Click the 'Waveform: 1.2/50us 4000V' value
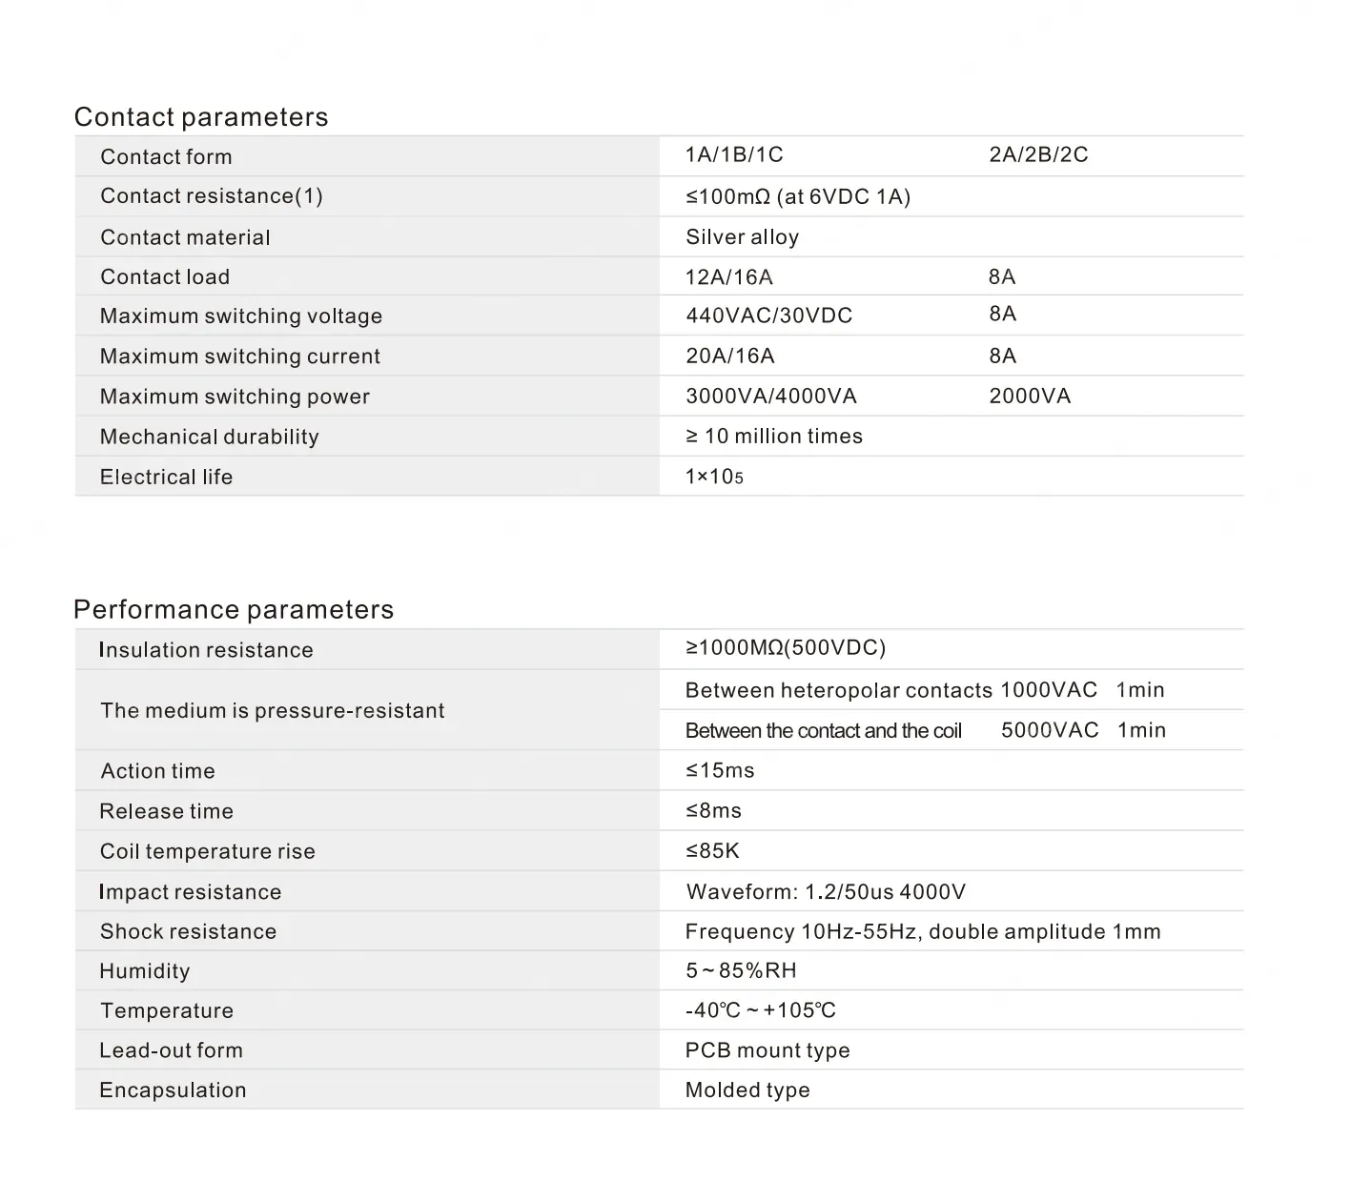Image resolution: width=1371 pixels, height=1202 pixels. (x=826, y=892)
